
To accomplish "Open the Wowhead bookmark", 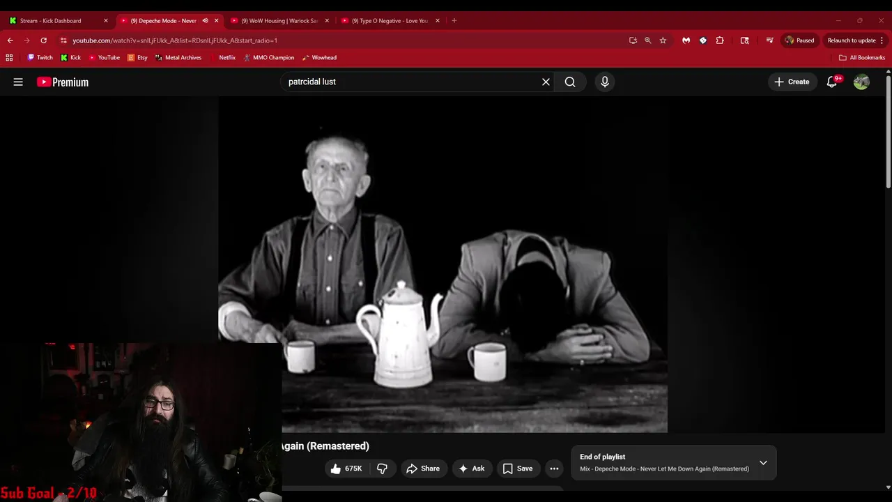I will (x=319, y=58).
